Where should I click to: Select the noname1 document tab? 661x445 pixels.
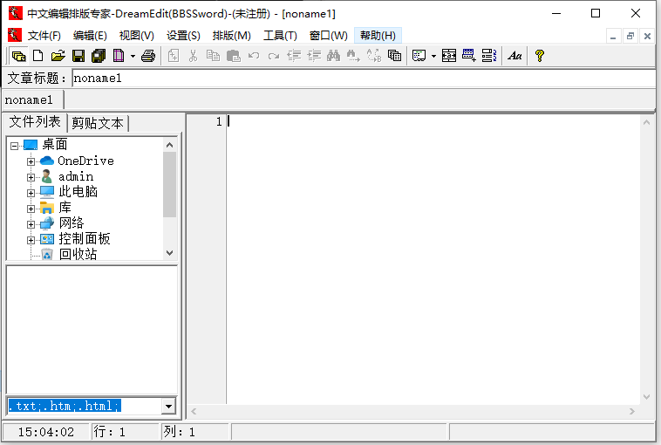(33, 100)
